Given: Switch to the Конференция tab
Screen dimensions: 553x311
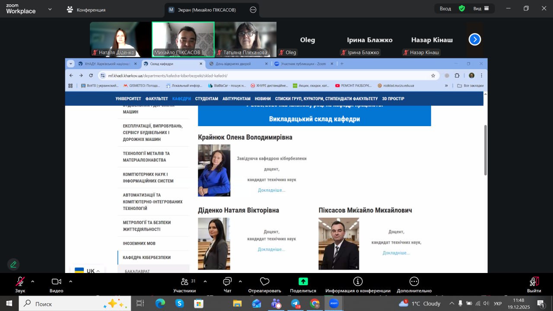Looking at the screenshot, I should pos(86,10).
